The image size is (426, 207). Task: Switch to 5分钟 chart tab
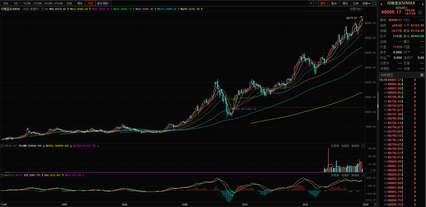[x=27, y=3]
